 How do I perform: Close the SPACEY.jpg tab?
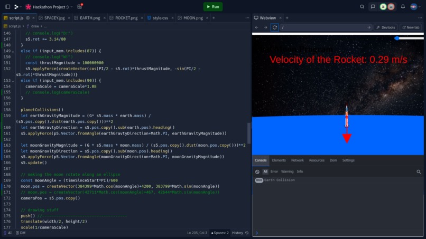(x=69, y=18)
